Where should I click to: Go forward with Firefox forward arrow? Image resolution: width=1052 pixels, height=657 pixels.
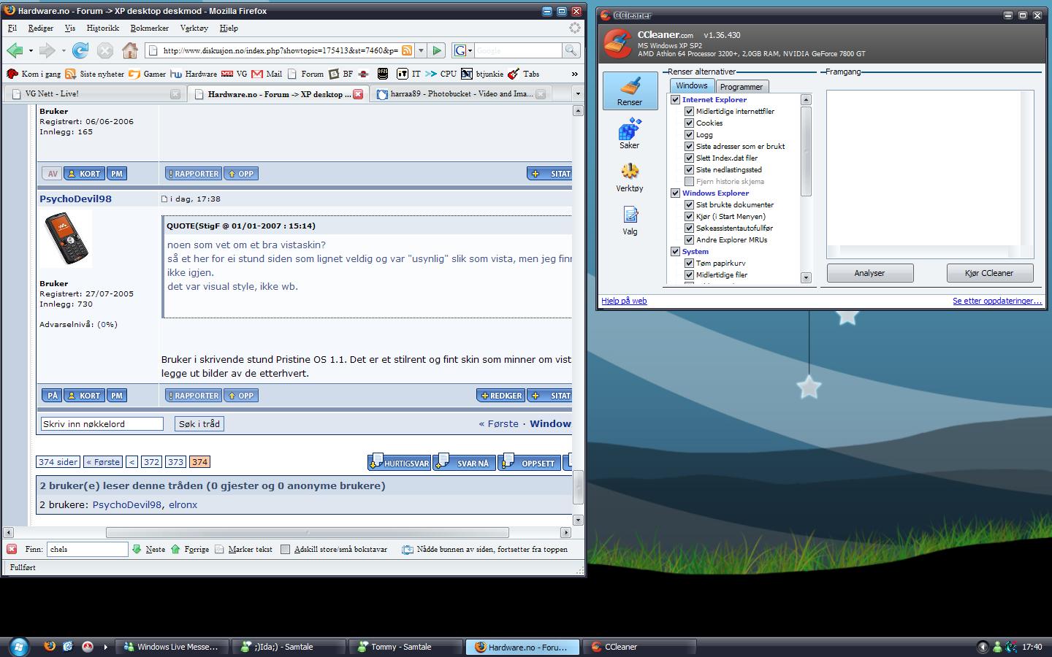(47, 50)
